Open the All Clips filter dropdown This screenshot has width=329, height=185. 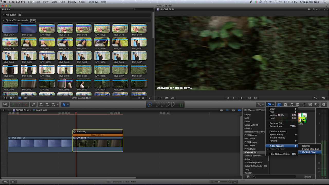[7, 10]
